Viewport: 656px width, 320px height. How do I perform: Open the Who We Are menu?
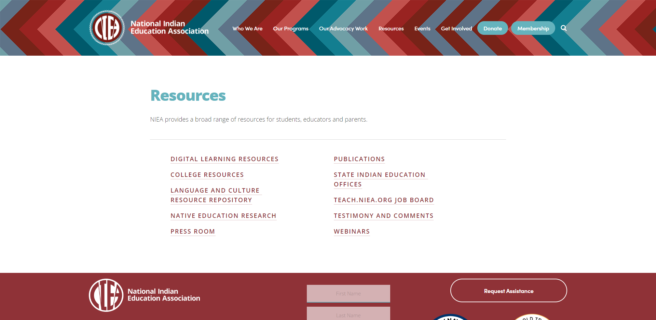pos(247,29)
